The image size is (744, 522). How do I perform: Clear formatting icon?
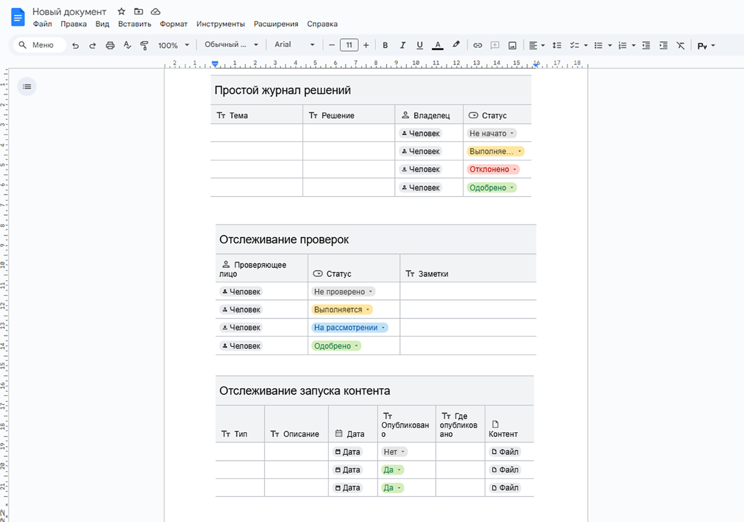pos(680,45)
